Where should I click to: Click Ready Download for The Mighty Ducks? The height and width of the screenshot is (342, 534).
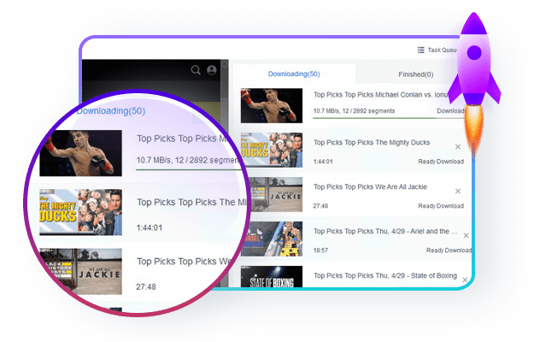[x=441, y=162]
